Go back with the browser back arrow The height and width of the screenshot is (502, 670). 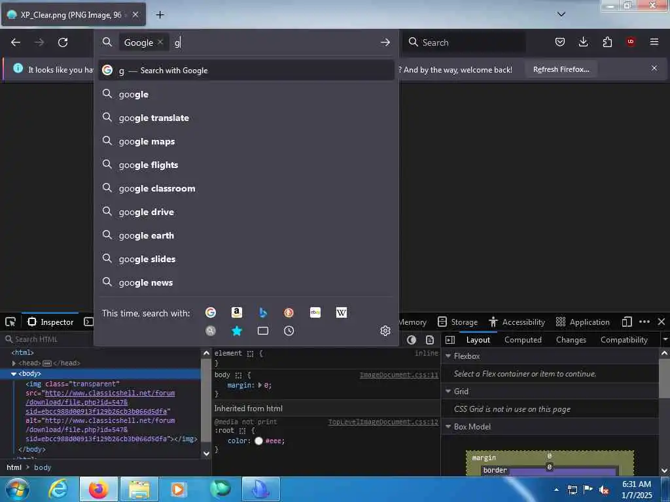pos(16,42)
